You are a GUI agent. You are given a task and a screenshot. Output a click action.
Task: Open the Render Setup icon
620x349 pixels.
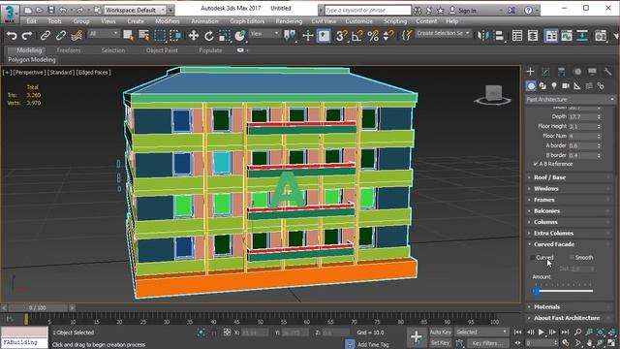[x=601, y=36]
